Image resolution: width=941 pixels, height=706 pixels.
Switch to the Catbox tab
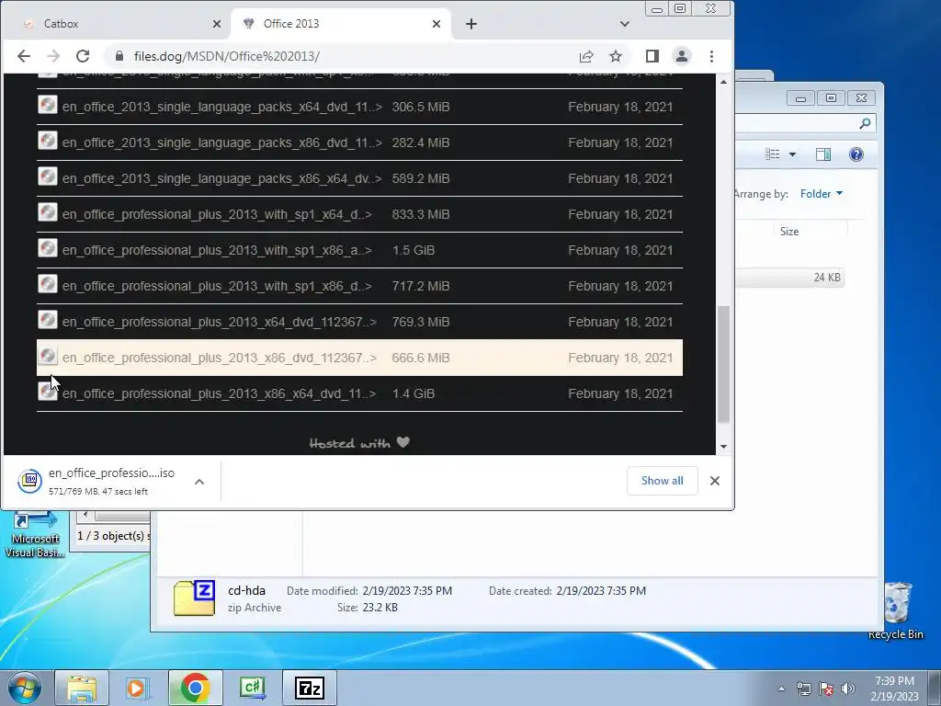click(115, 24)
